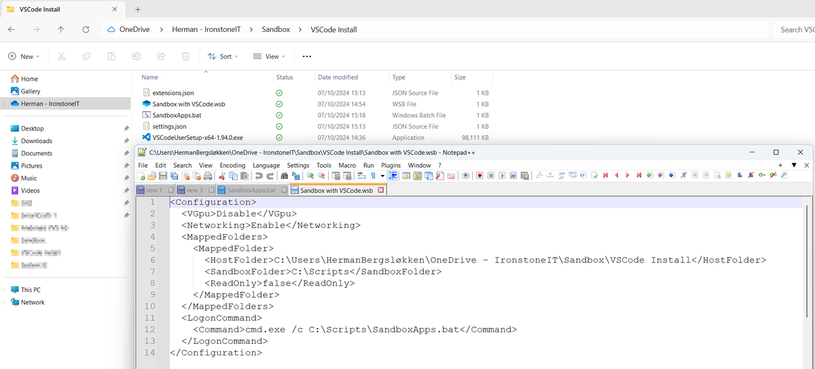Start macro recording with red record icon
The image size is (815, 369).
click(x=479, y=176)
